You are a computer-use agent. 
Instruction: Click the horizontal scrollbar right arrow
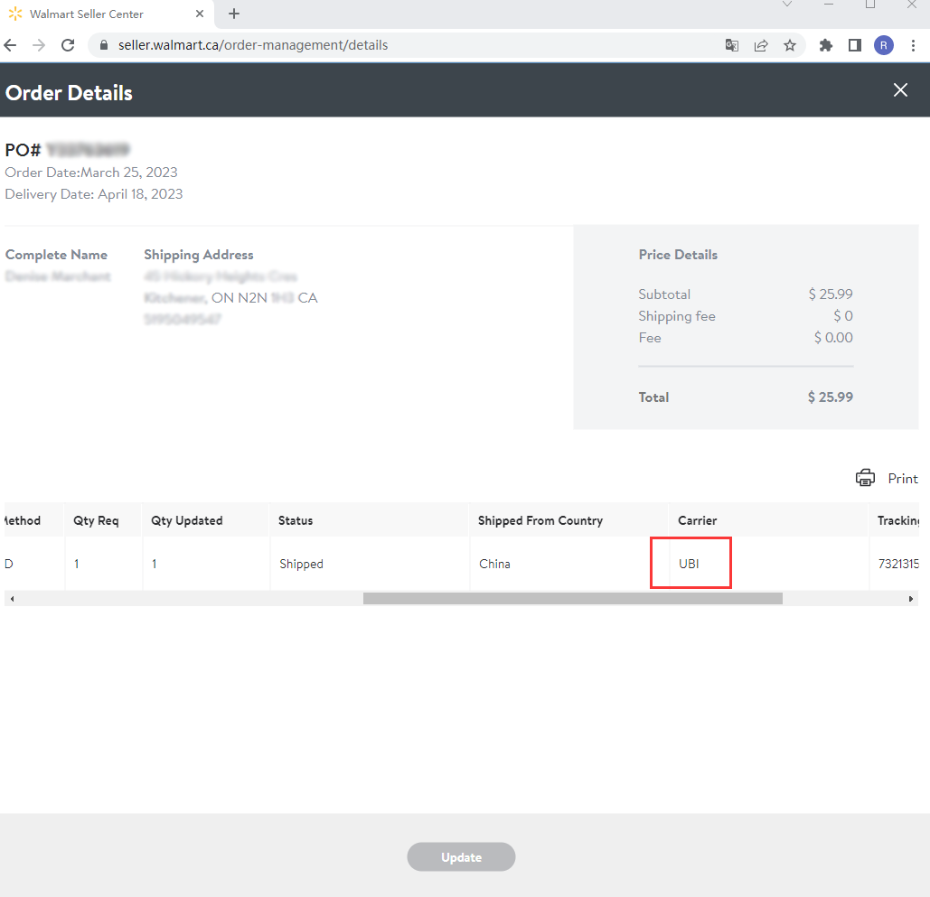910,599
